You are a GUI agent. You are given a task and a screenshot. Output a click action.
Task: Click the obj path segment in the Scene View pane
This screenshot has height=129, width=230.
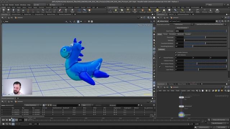[10, 18]
